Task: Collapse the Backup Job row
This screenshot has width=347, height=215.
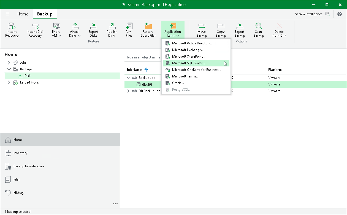Action: 128,78
